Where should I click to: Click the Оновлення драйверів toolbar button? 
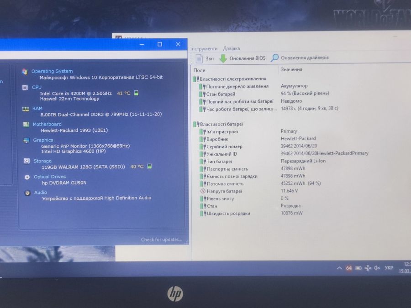coord(300,57)
